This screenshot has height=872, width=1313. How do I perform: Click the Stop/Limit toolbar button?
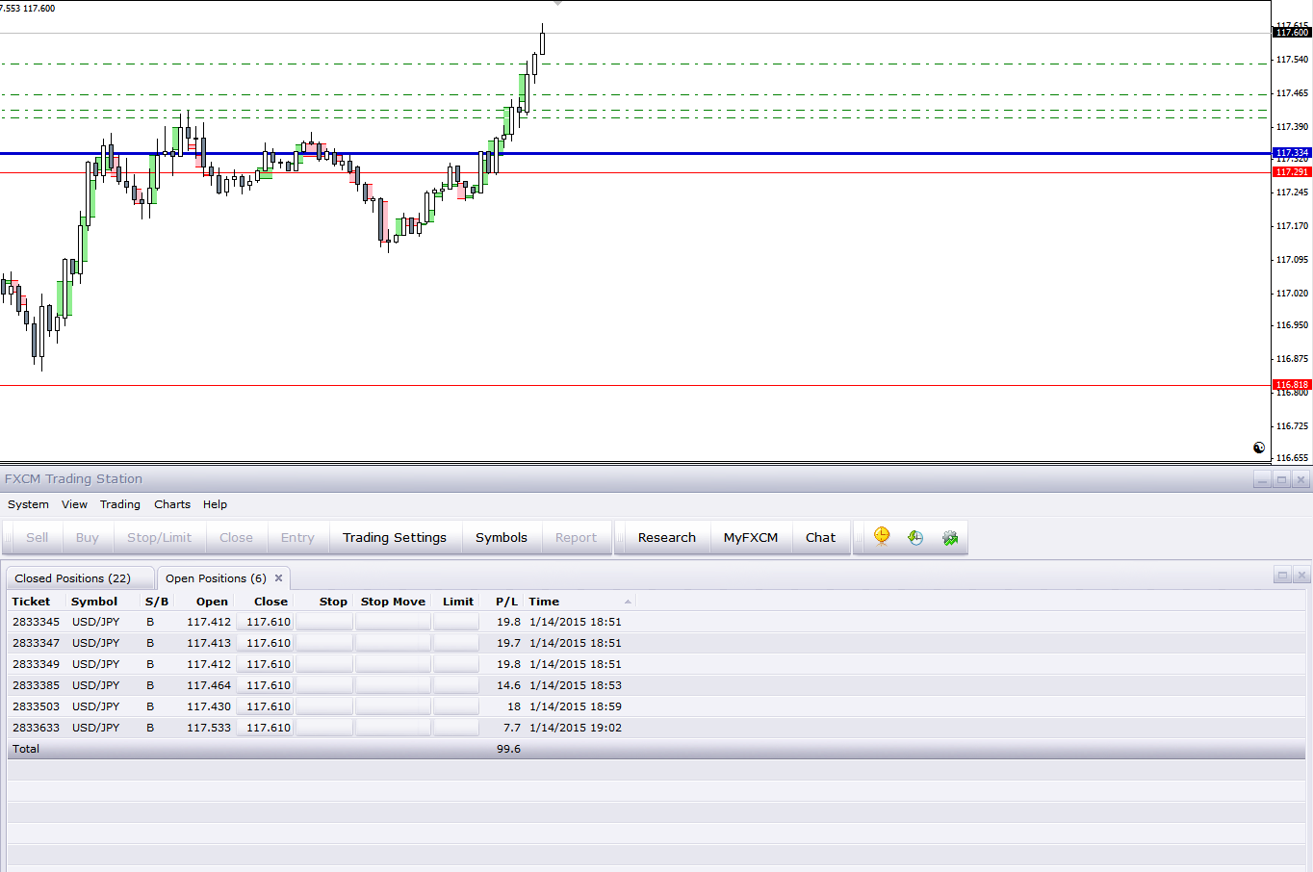point(160,538)
